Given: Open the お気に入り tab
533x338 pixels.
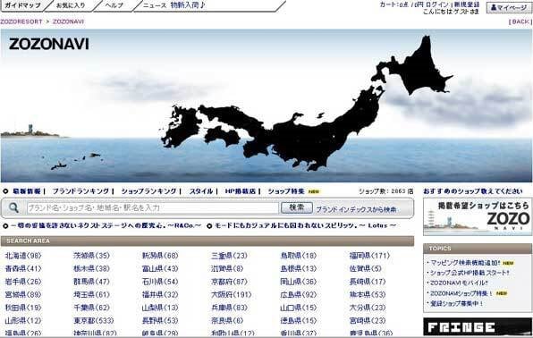Looking at the screenshot, I should (x=71, y=5).
